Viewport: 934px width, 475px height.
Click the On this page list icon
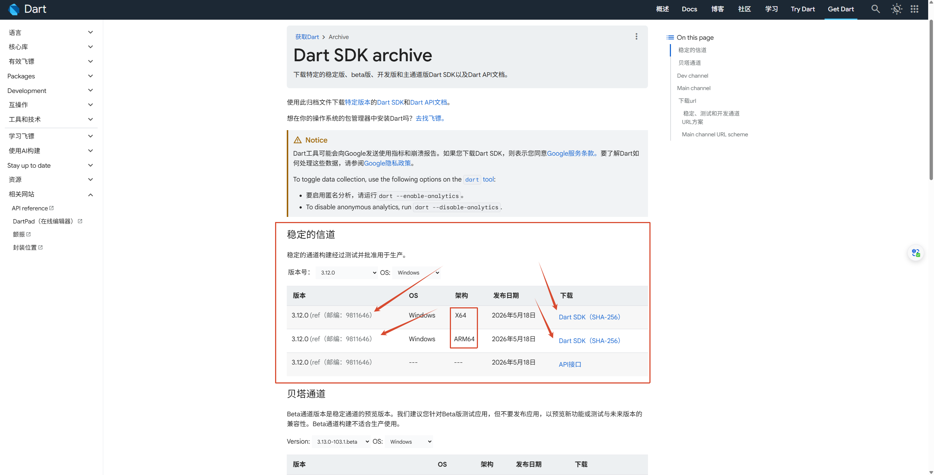670,38
